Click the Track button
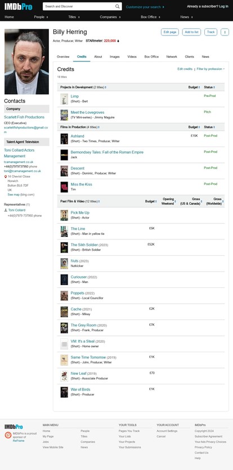This screenshot has width=233, height=470. (x=211, y=32)
